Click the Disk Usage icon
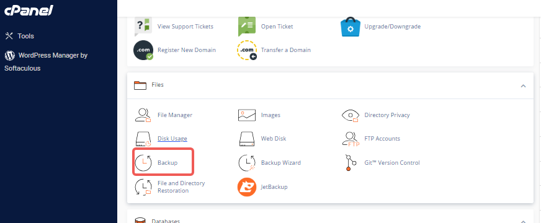 coord(143,139)
